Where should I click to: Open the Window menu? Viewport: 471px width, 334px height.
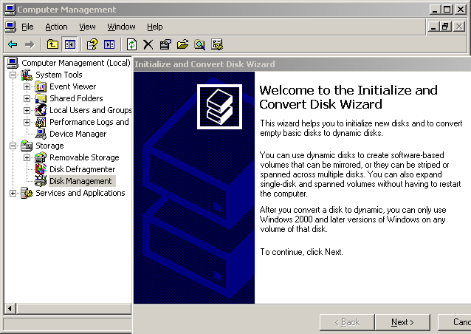[121, 27]
